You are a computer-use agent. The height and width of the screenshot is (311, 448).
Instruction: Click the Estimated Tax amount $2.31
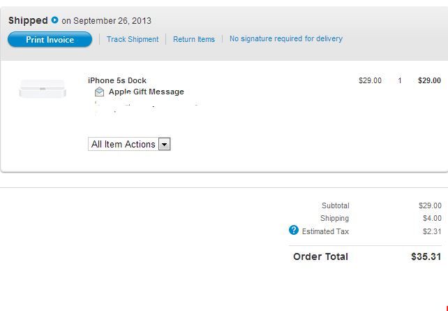[432, 231]
